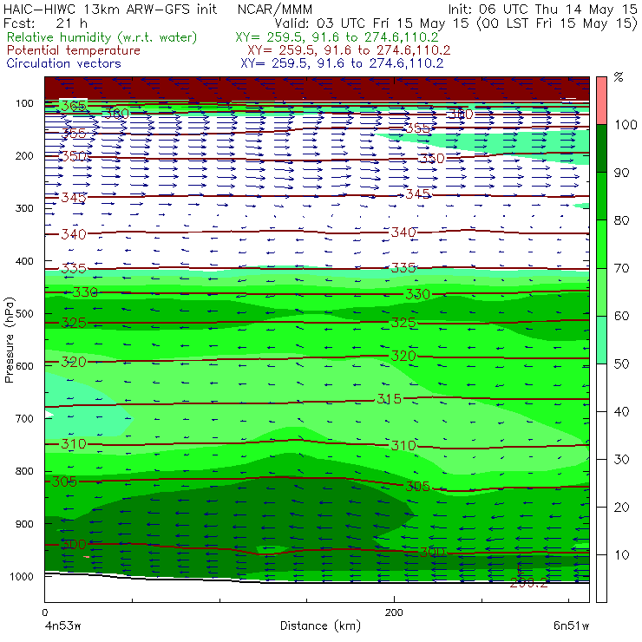Click the '800' pressure axis tick label
The image size is (642, 642).
(x=24, y=471)
